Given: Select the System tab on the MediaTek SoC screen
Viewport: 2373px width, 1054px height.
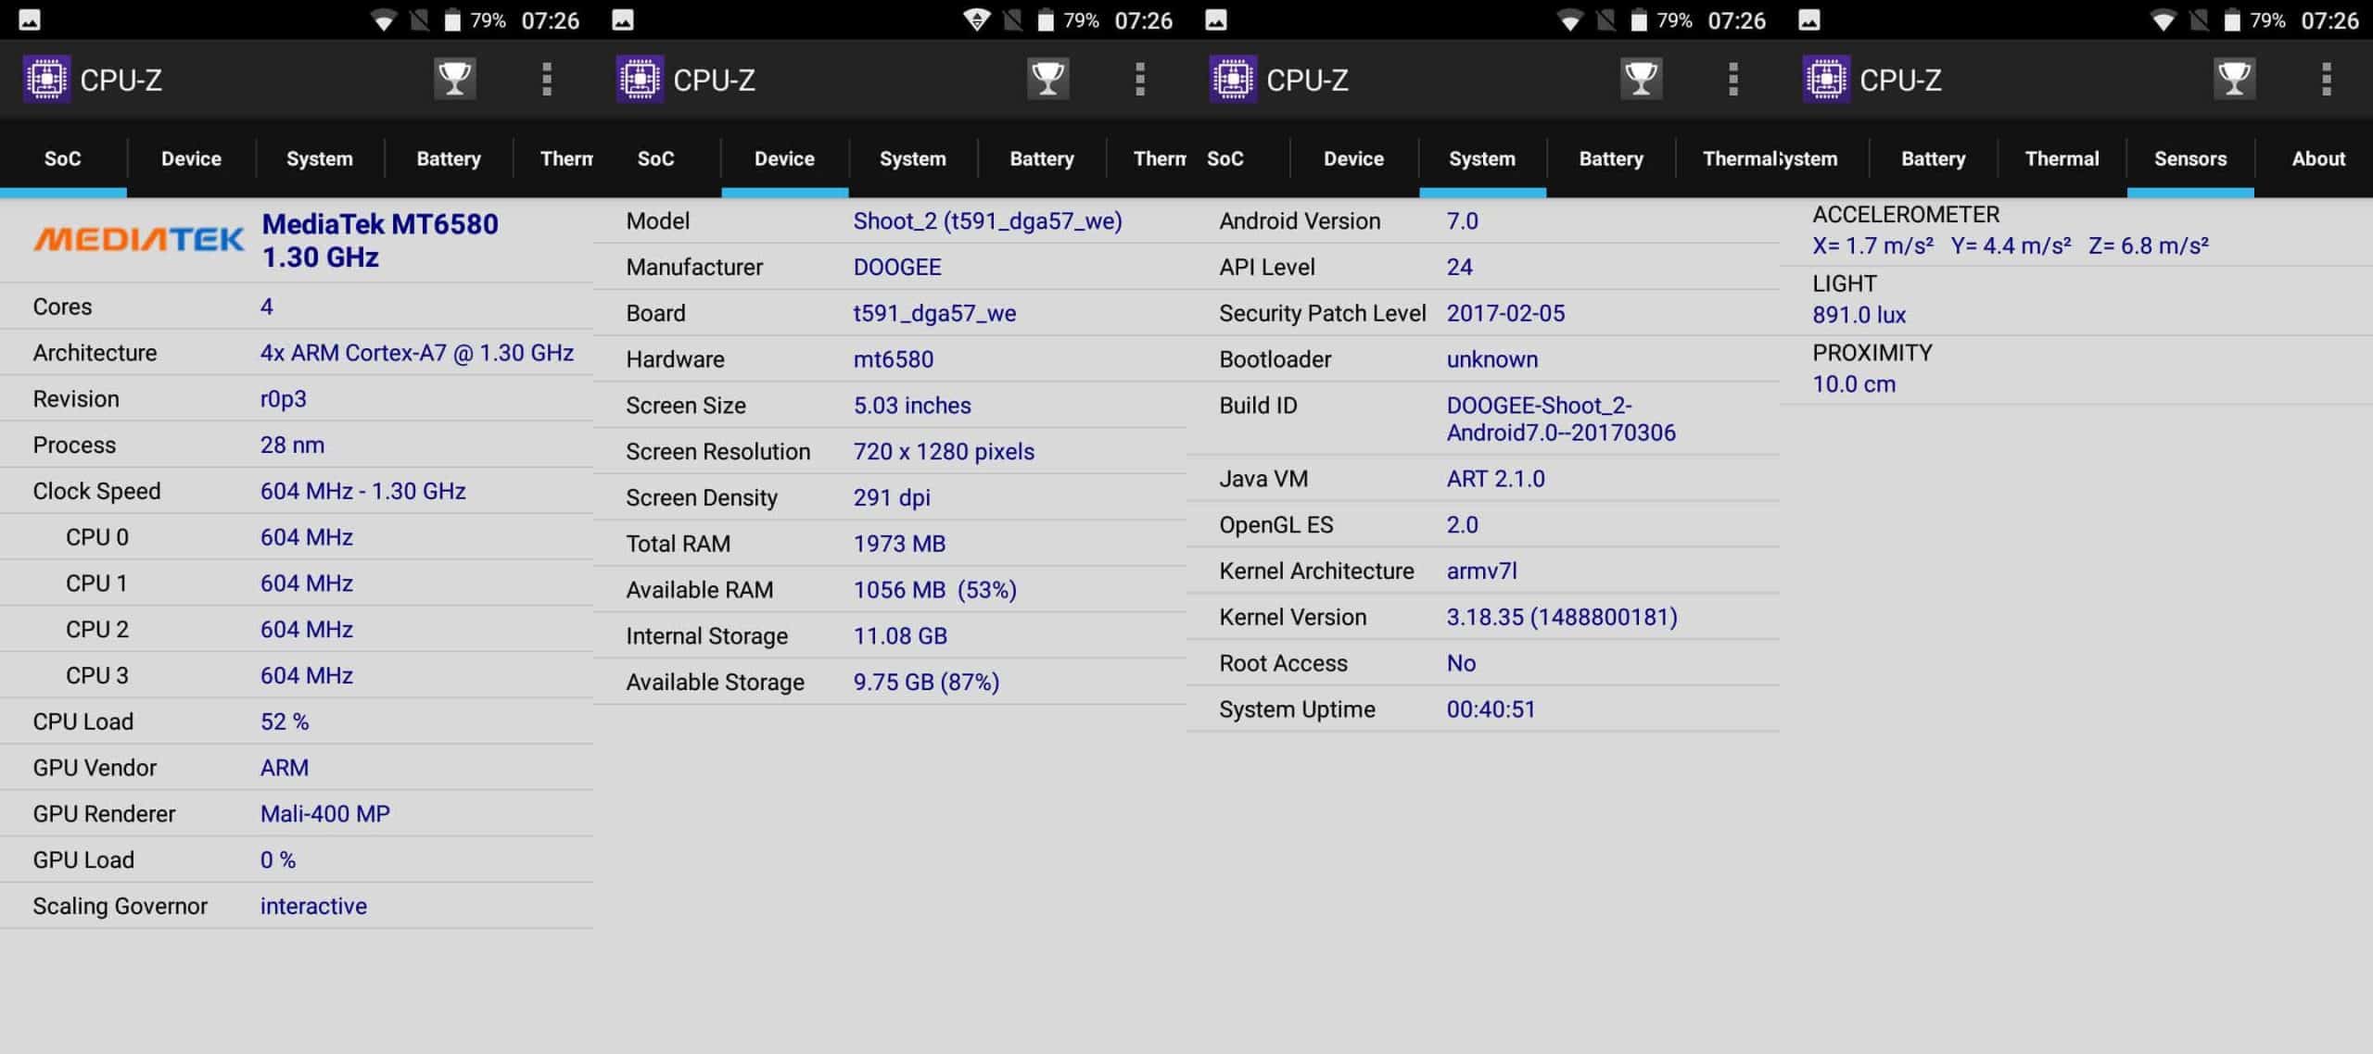Looking at the screenshot, I should [320, 158].
